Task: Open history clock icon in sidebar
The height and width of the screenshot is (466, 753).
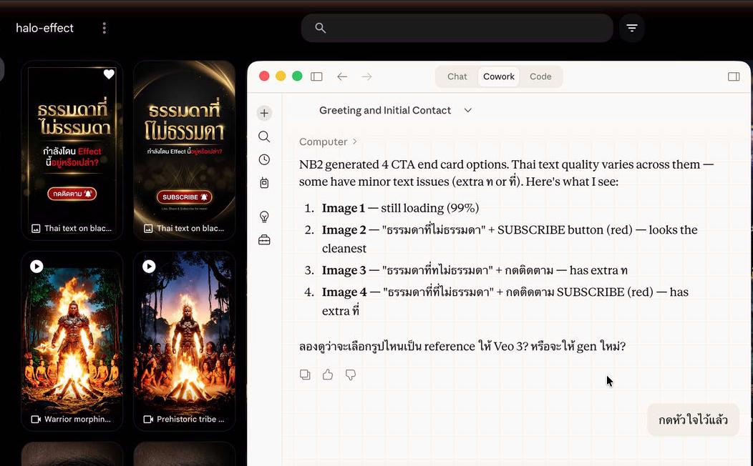Action: [x=264, y=159]
